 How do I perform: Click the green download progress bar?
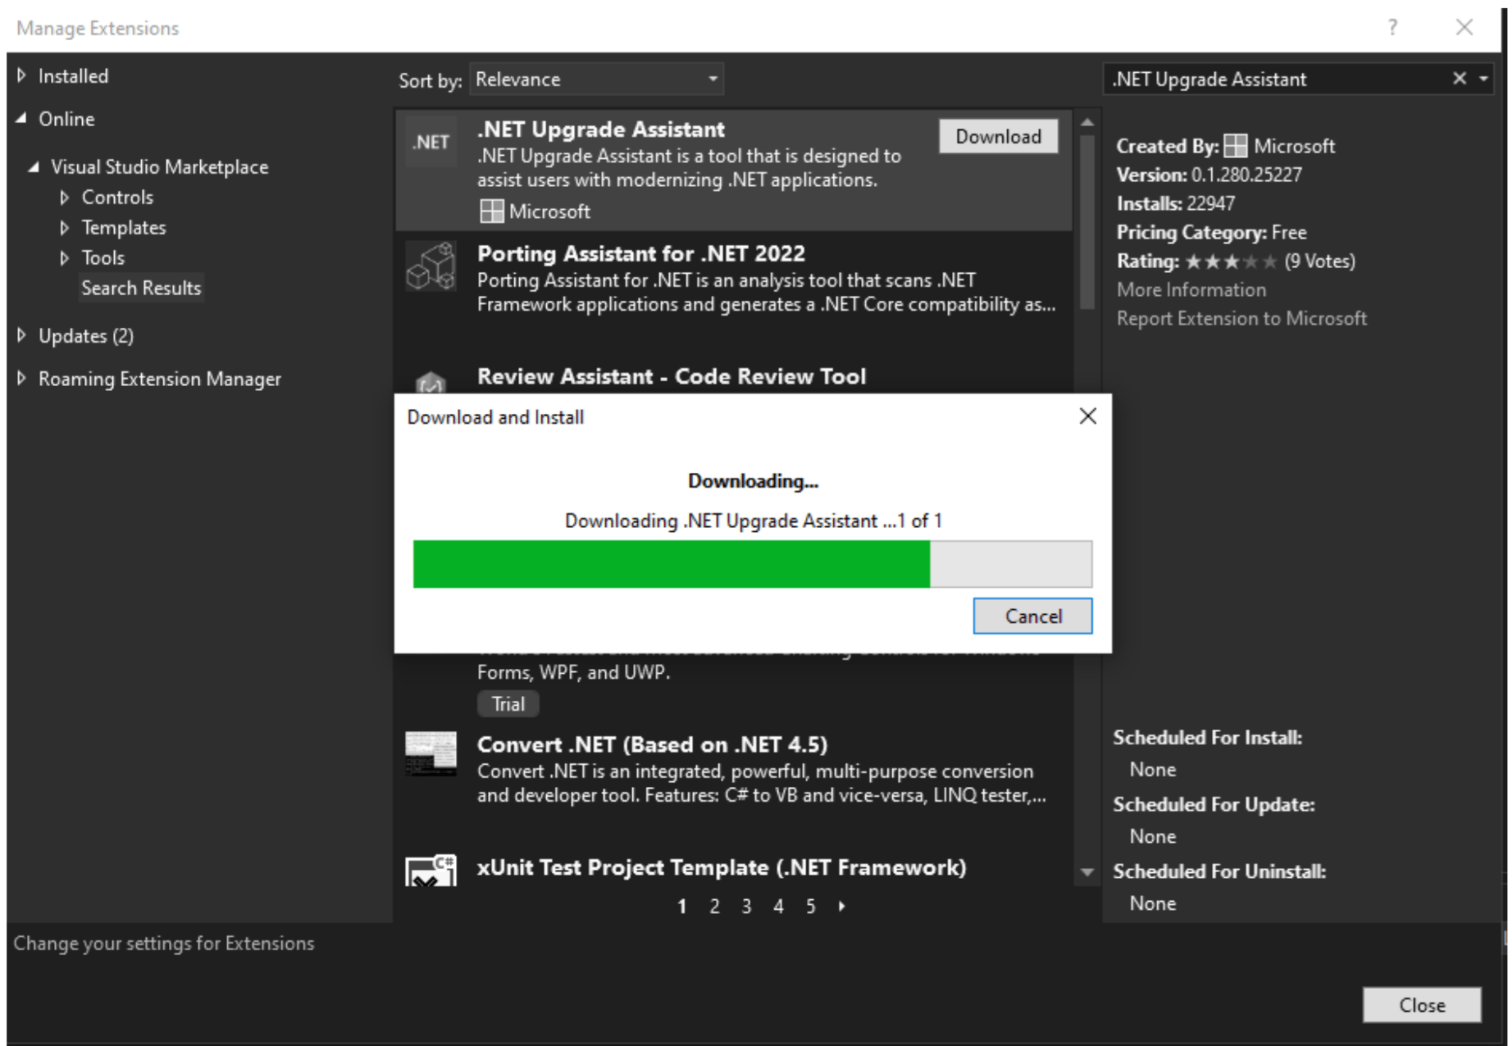coord(672,564)
